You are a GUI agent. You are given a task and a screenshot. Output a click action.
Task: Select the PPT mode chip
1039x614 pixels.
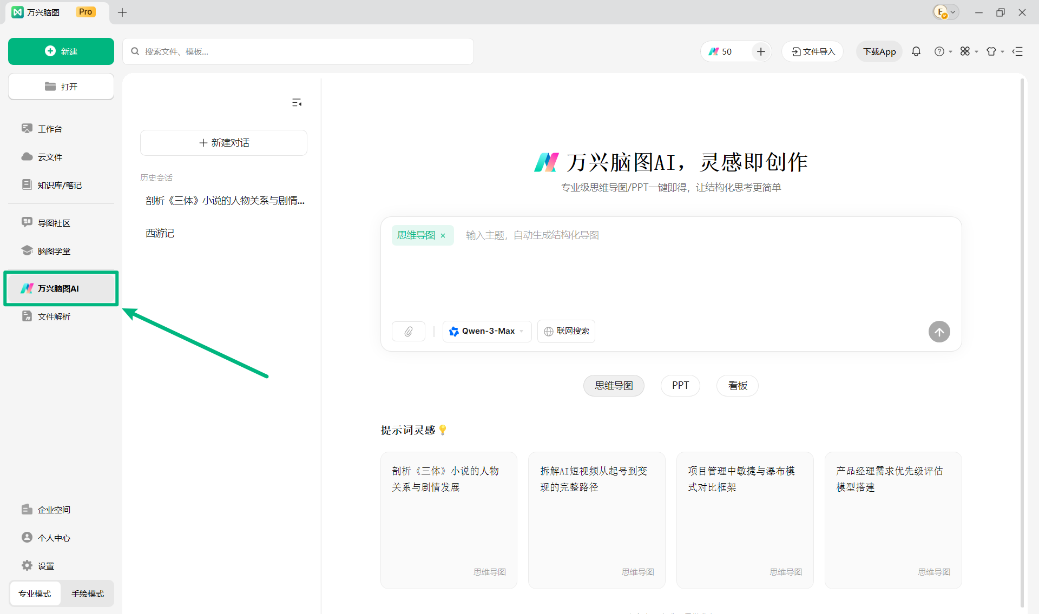[680, 386]
